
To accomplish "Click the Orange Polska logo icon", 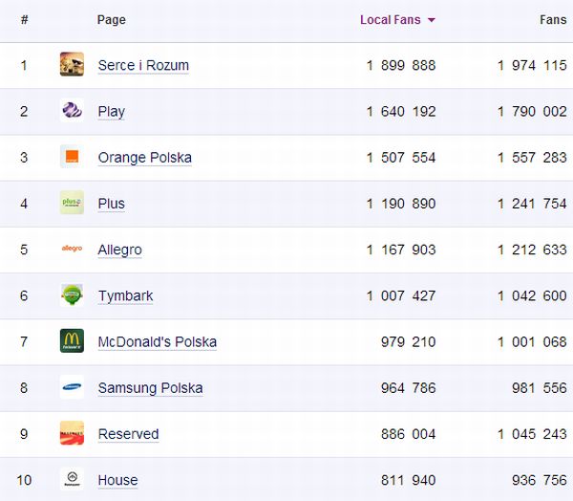I will point(72,157).
